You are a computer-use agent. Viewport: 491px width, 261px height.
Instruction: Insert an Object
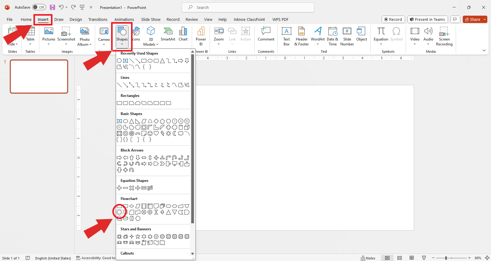[x=361, y=34]
